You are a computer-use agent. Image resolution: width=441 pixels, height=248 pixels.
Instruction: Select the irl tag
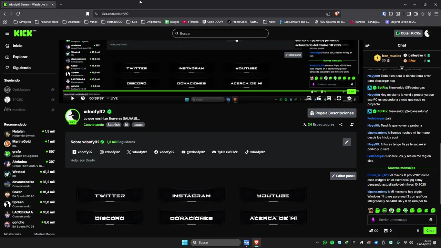126,125
